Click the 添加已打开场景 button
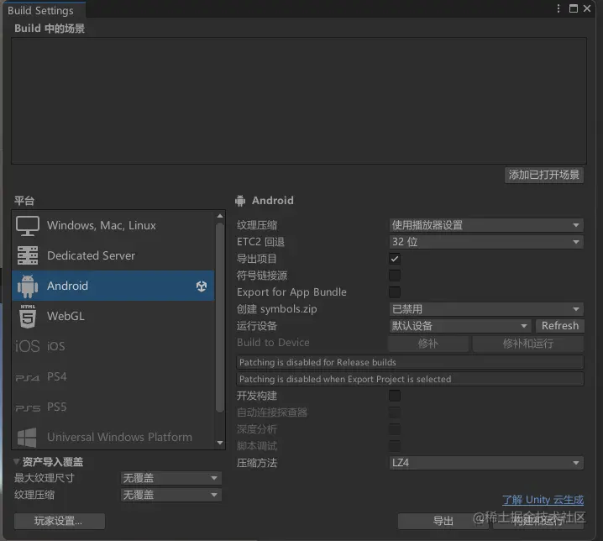Image resolution: width=603 pixels, height=541 pixels. [x=543, y=175]
